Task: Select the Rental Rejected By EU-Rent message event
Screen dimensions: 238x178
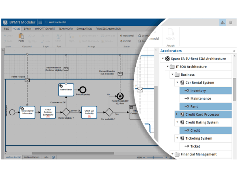Action: pyautogui.click(x=120, y=96)
